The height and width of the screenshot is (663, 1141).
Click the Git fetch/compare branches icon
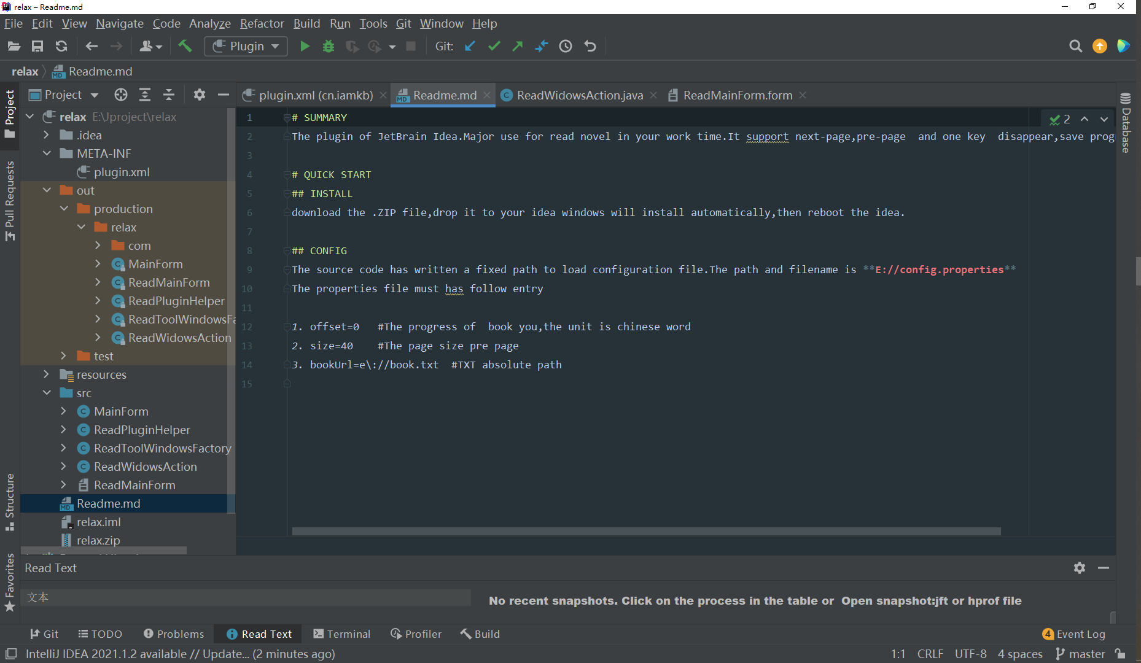click(x=541, y=46)
